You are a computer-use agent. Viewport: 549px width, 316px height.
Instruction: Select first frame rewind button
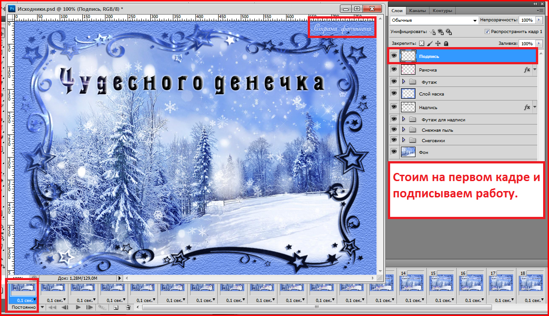pos(52,307)
